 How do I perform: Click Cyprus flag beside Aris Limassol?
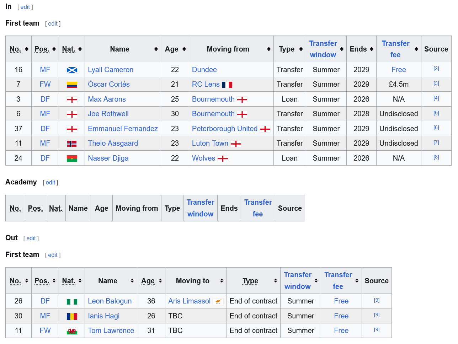218,302
